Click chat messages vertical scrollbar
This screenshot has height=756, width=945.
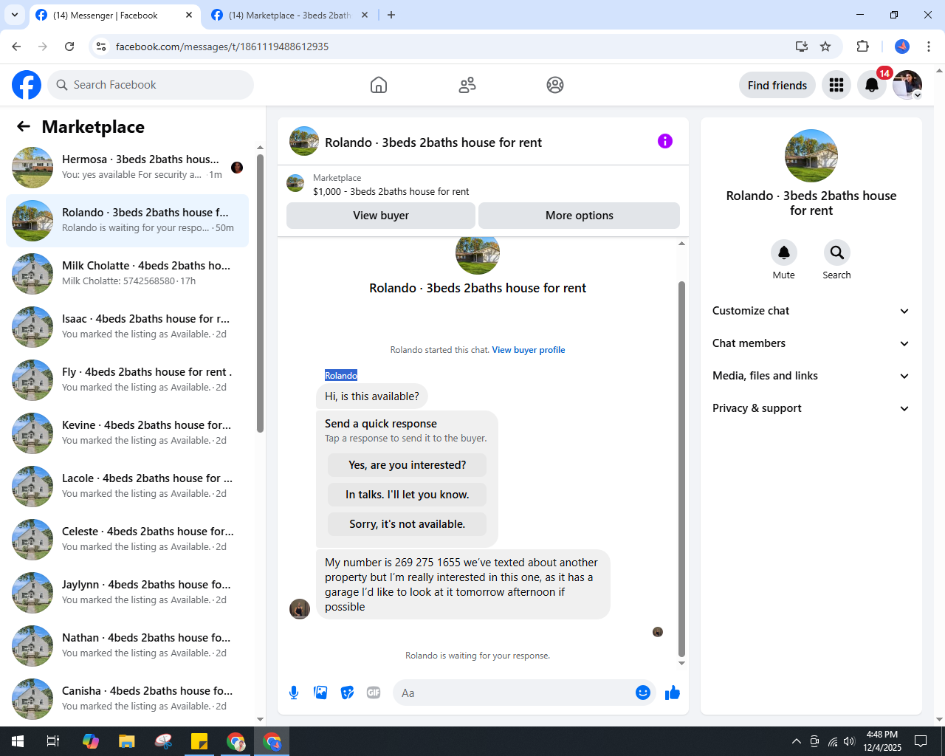coord(681,469)
